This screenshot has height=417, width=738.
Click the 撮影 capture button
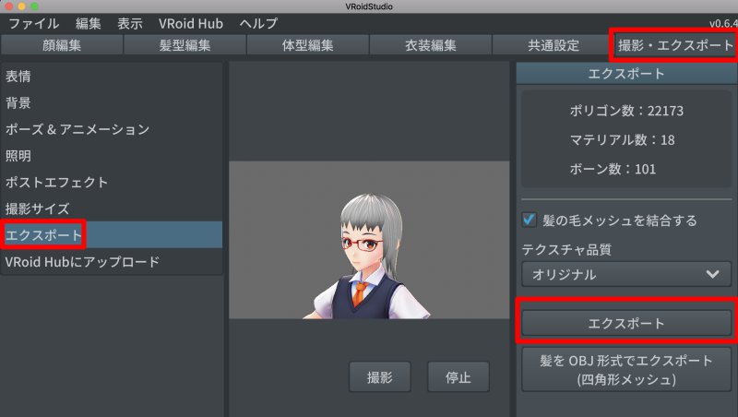click(x=380, y=377)
